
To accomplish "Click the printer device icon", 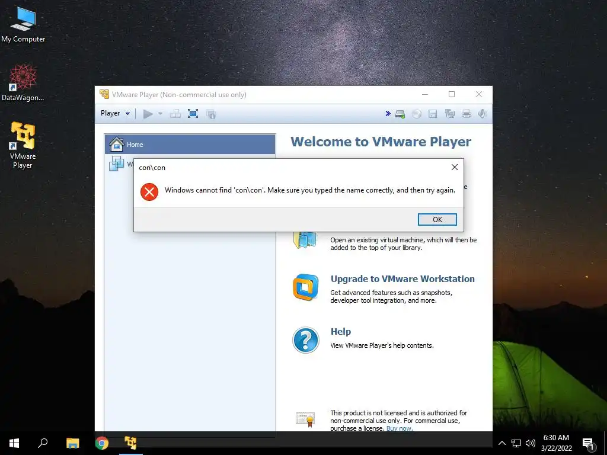I will click(467, 114).
